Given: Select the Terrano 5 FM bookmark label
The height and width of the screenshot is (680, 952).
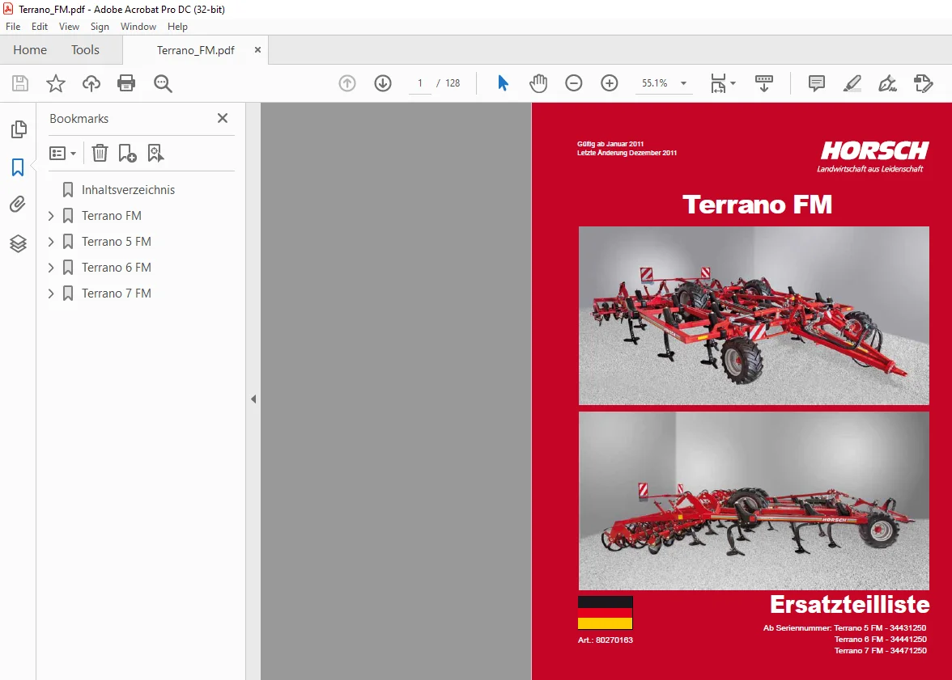Looking at the screenshot, I should (117, 242).
